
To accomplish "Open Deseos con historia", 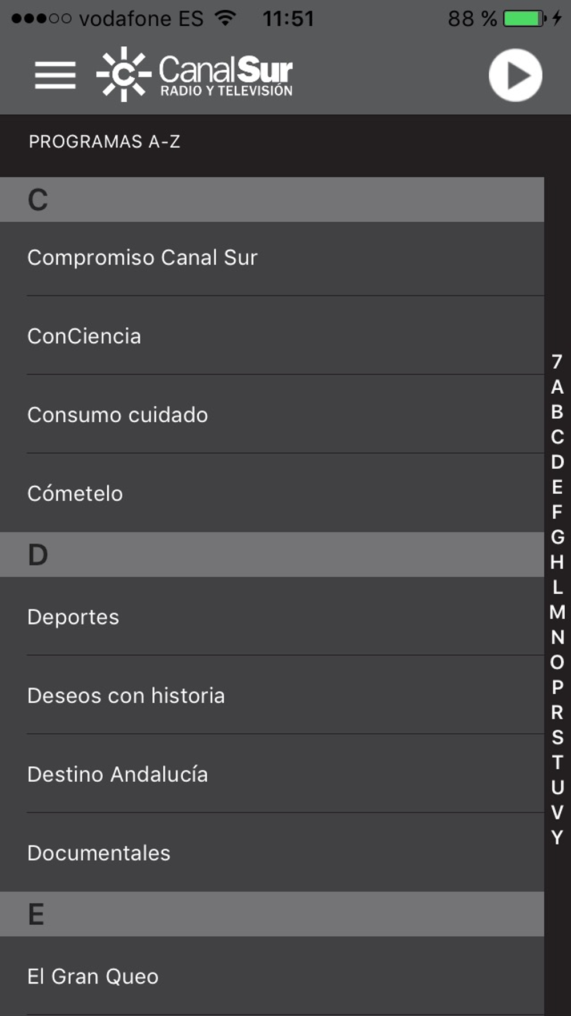I will (272, 695).
